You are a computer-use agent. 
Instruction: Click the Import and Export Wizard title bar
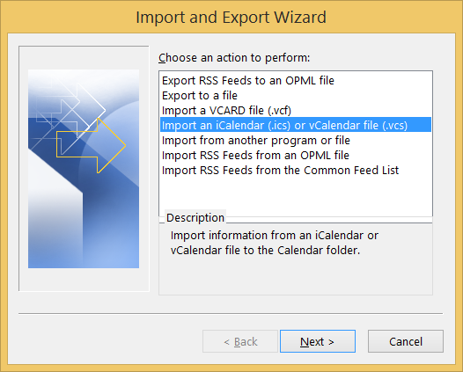[x=231, y=17]
